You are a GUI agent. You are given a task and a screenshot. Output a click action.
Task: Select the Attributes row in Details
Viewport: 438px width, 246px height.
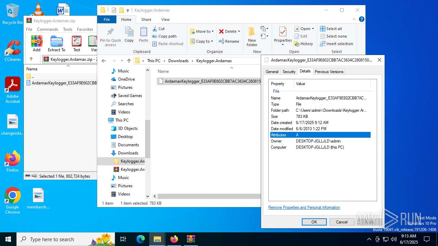[x=320, y=135]
